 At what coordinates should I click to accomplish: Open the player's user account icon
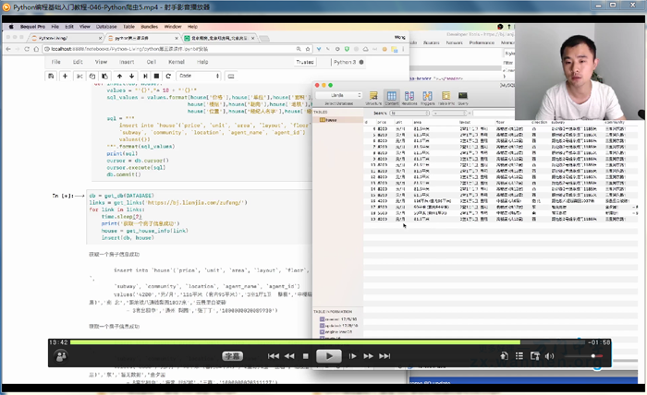pos(61,356)
